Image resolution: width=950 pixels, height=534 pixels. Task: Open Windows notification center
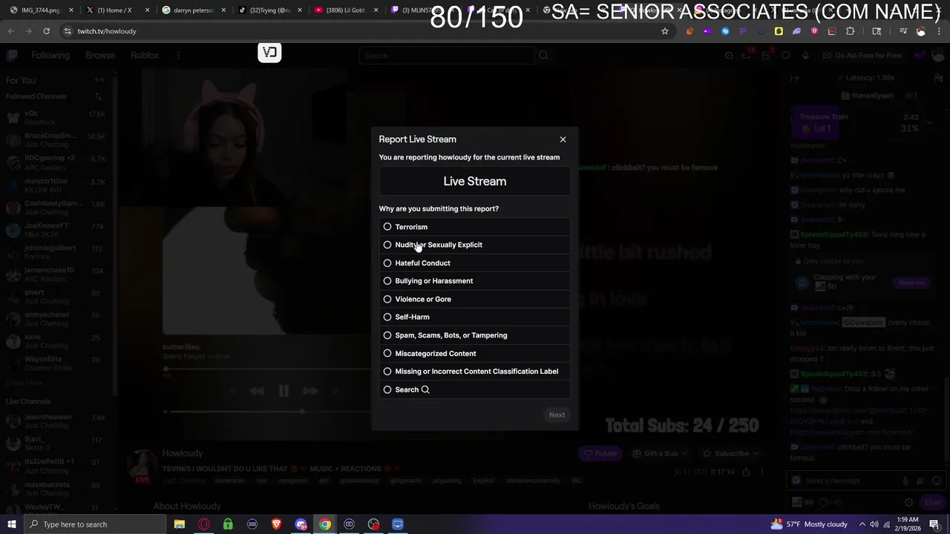tap(934, 524)
